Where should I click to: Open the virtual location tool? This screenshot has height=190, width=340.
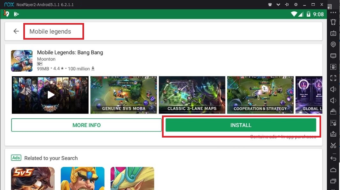tap(333, 44)
